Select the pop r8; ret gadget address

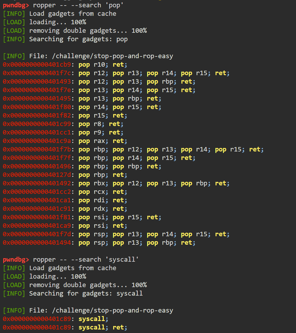[x=37, y=124]
